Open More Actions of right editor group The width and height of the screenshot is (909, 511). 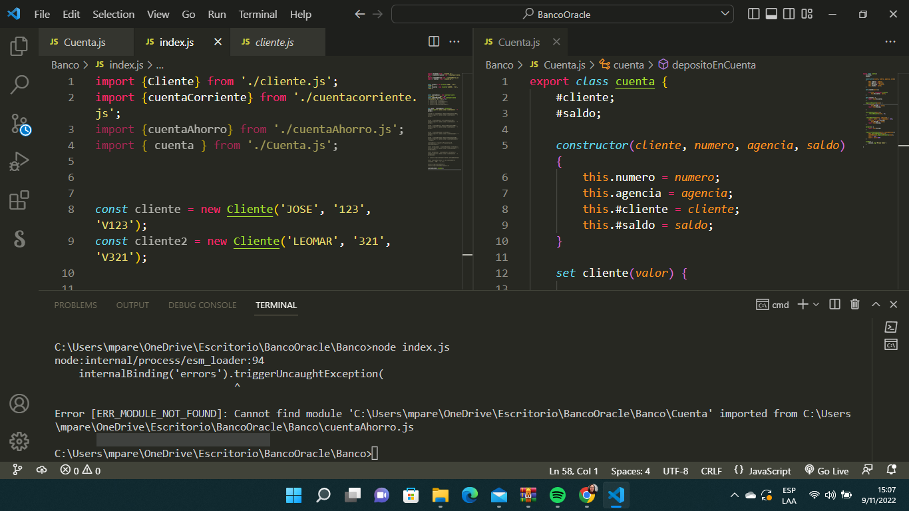890,41
